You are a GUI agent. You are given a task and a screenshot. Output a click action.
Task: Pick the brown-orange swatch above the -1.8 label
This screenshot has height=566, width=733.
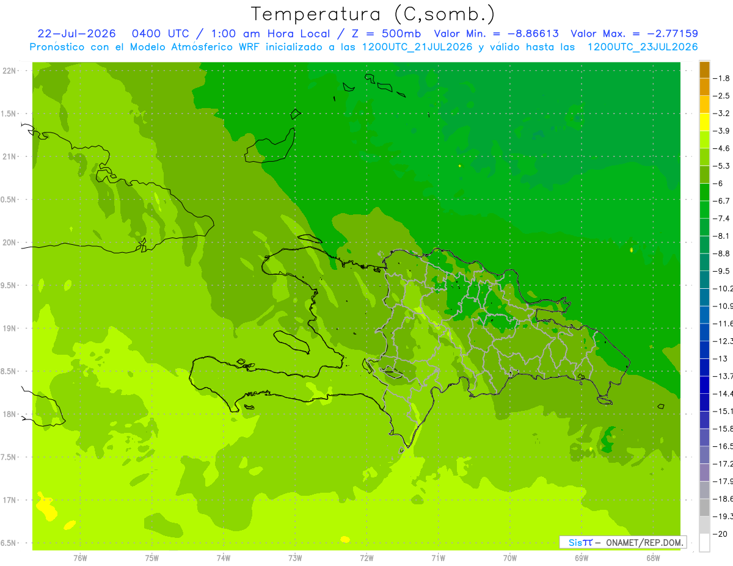pos(704,70)
